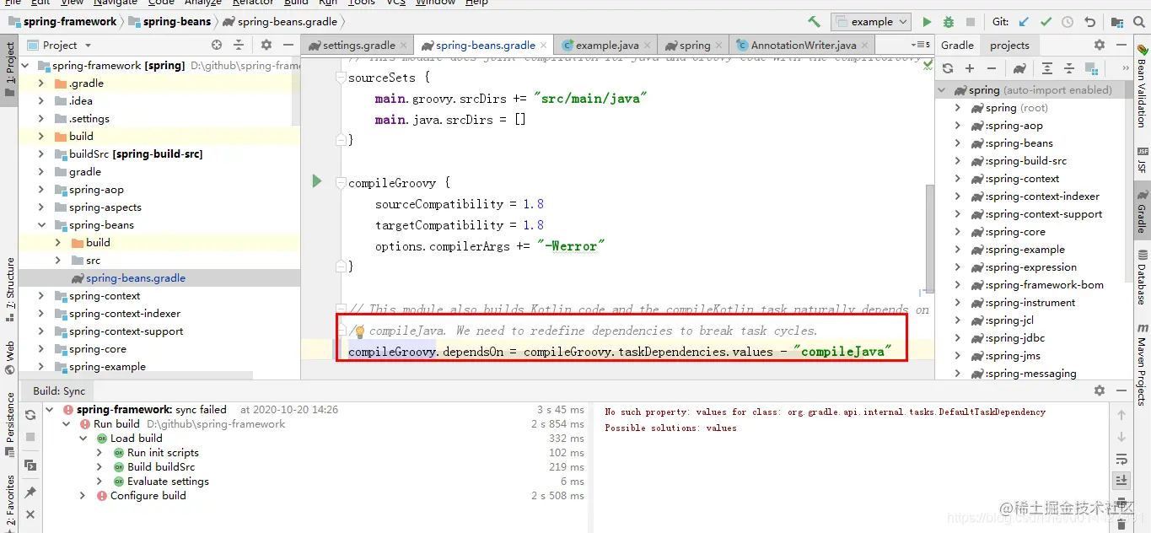Open example run configuration dropdown

tap(871, 22)
